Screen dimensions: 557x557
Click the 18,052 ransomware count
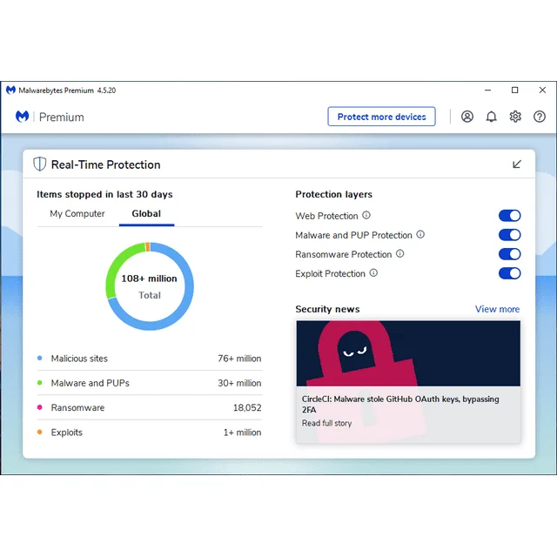coord(247,407)
